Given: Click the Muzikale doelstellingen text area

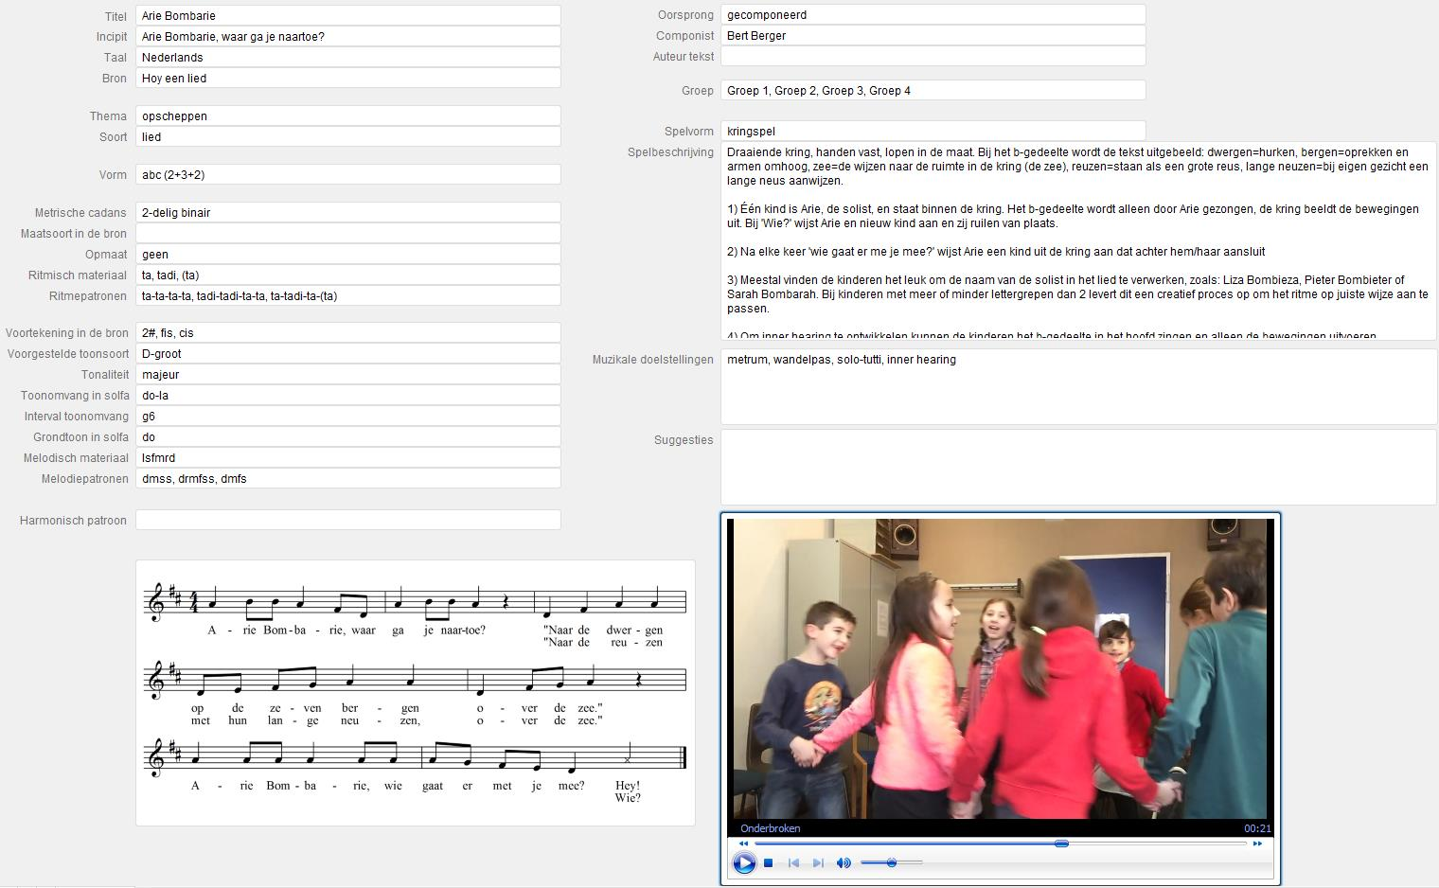Looking at the screenshot, I should [x=1078, y=388].
